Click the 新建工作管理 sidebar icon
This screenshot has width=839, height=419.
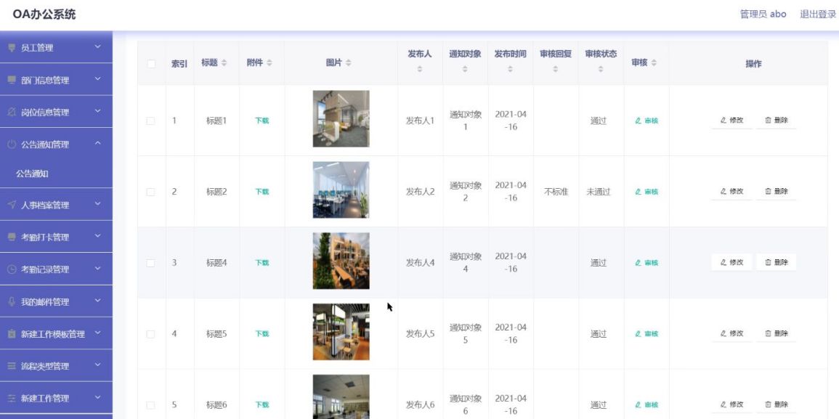coord(12,398)
